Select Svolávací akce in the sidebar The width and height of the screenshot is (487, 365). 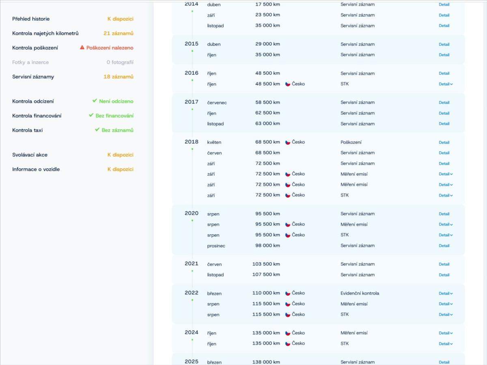(30, 155)
